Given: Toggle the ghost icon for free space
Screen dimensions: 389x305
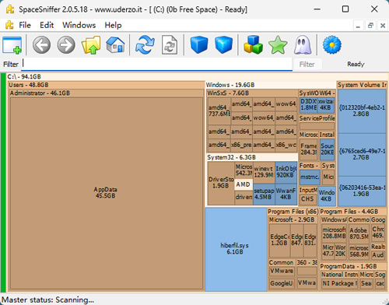Looking at the screenshot, I should click(x=303, y=45).
